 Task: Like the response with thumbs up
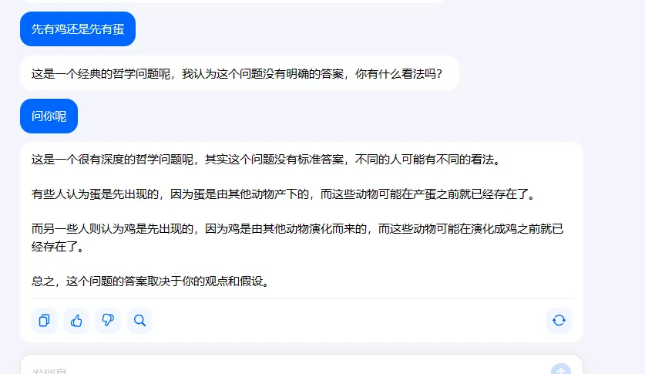(76, 320)
